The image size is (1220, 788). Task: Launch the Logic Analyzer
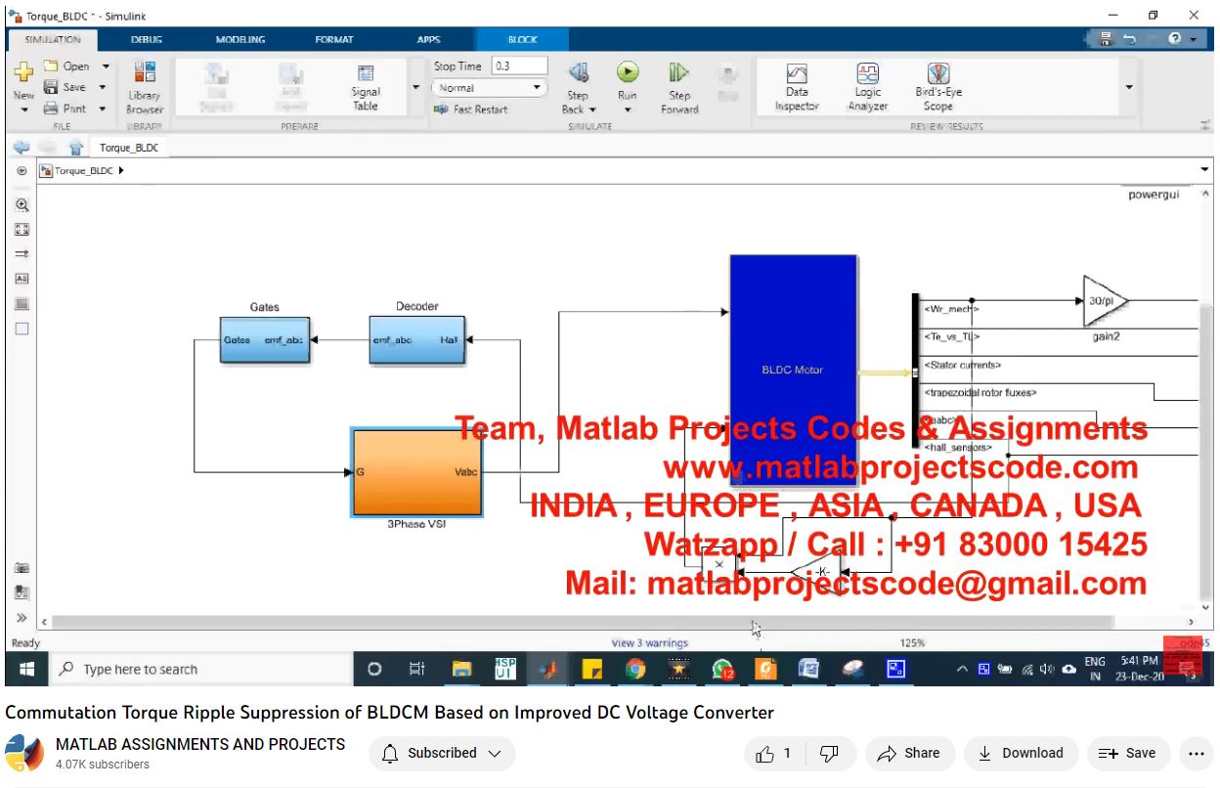pos(867,86)
